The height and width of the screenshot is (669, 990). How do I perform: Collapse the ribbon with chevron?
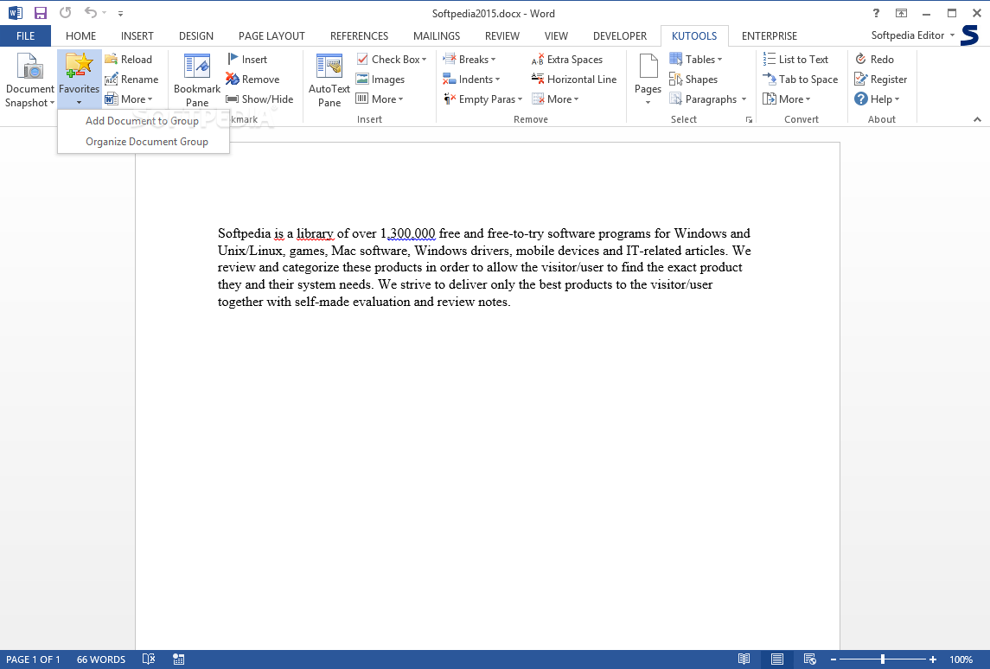pos(977,119)
